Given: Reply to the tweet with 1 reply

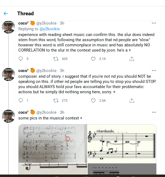Looking at the screenshot, I should tap(21, 101).
